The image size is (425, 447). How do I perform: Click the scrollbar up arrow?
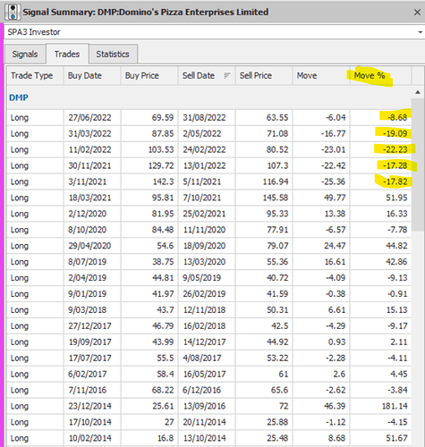(x=418, y=92)
